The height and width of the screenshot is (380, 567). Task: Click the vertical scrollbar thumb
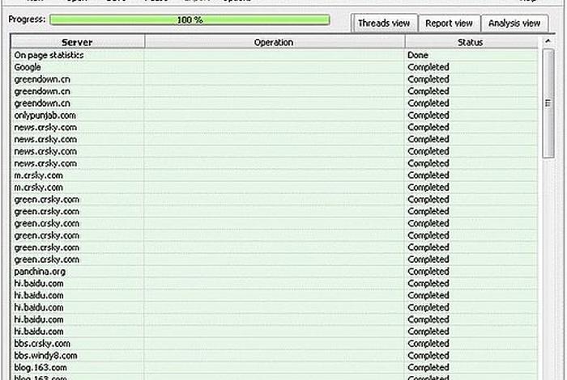point(548,103)
